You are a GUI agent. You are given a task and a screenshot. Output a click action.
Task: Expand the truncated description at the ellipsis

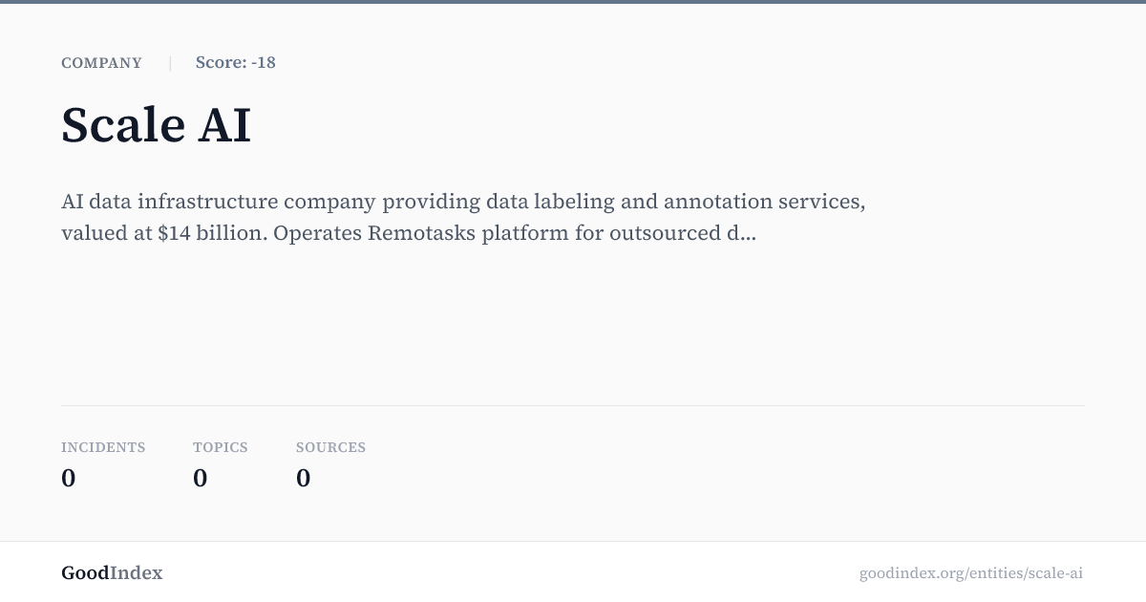[748, 234]
